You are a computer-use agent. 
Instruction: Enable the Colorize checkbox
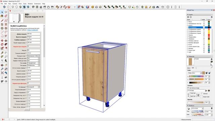[x=202, y=93]
